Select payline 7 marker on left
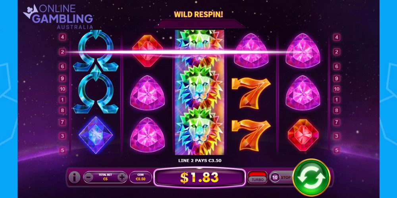This screenshot has height=198, width=397. click(63, 122)
